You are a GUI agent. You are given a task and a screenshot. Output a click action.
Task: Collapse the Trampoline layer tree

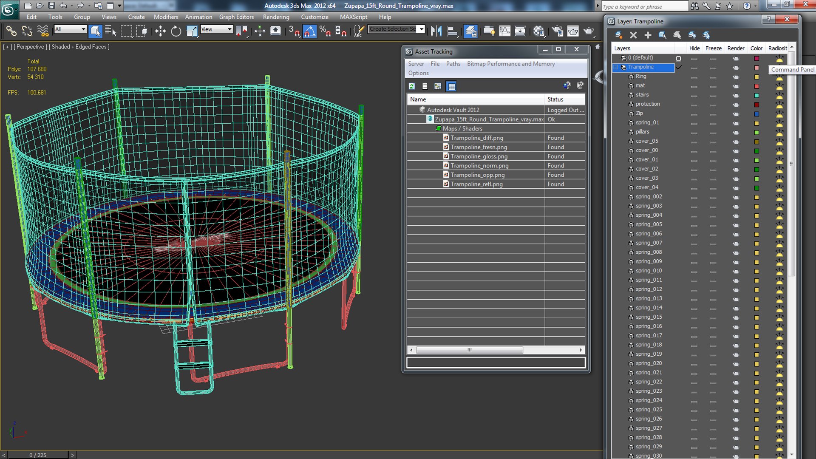click(615, 68)
